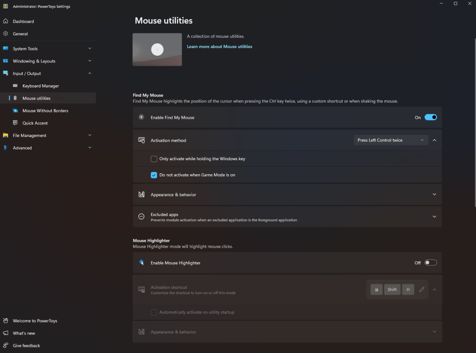Click the Dashboard home icon in sidebar
The height and width of the screenshot is (353, 476).
click(x=6, y=21)
